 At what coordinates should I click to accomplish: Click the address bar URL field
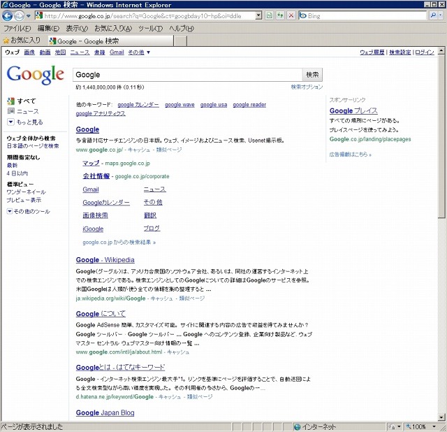coord(148,15)
